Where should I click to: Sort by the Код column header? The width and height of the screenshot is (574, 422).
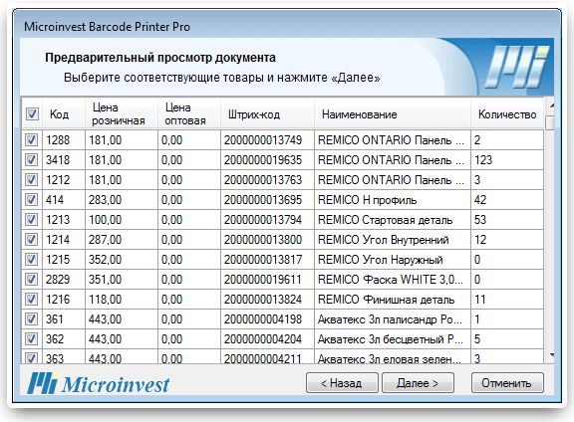coord(64,114)
